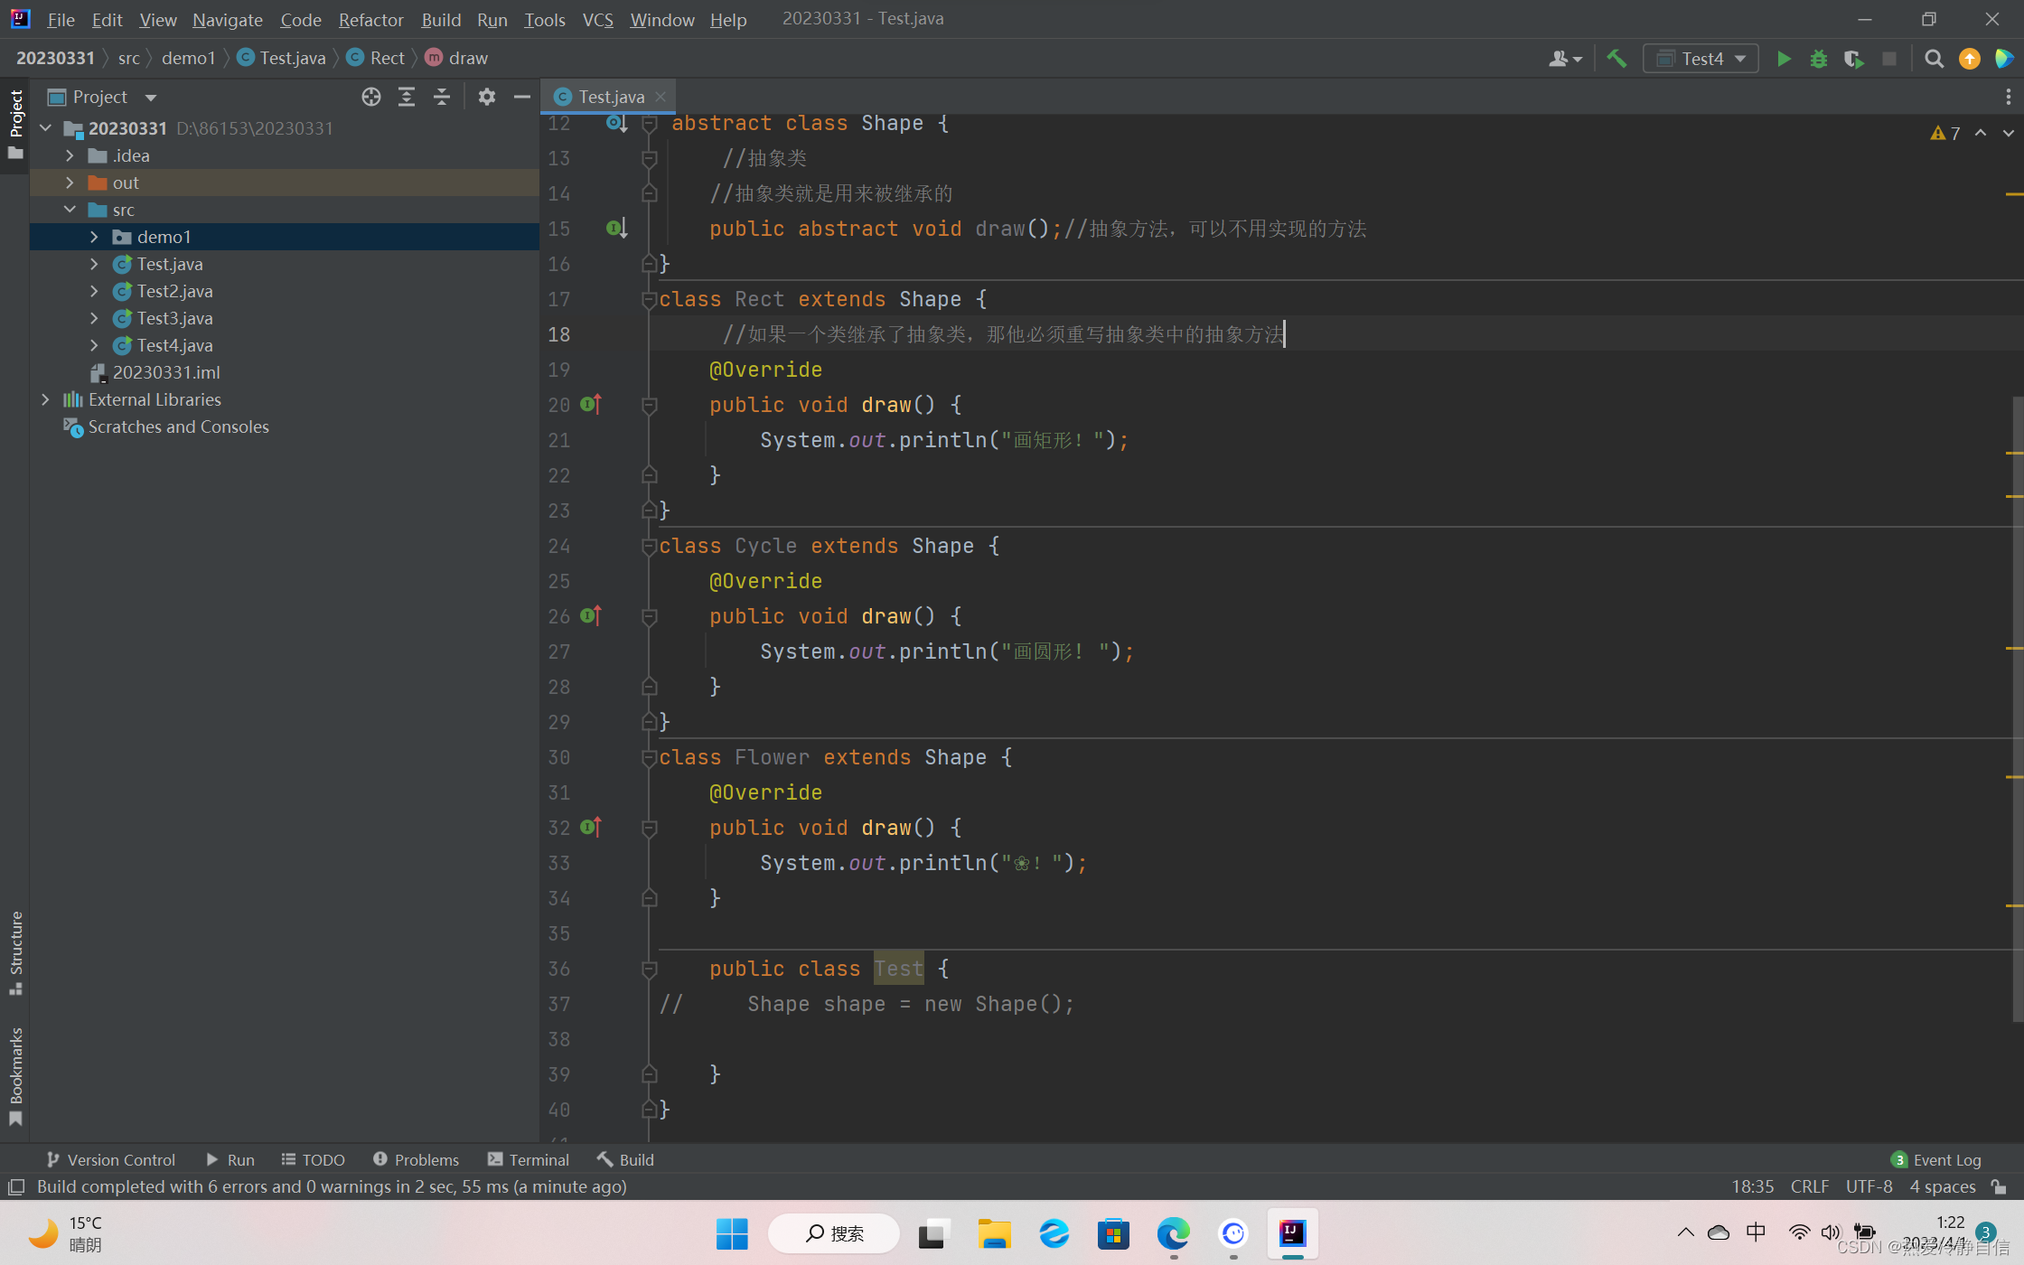The height and width of the screenshot is (1265, 2024).
Task: Open the Navigate menu
Action: (x=227, y=19)
